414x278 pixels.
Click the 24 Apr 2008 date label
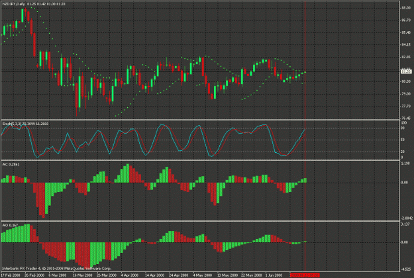point(178,275)
